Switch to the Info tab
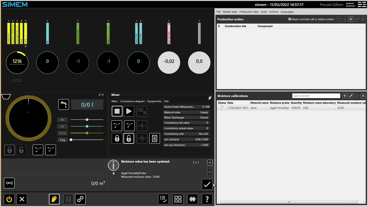This screenshot has width=368, height=207. (166, 101)
